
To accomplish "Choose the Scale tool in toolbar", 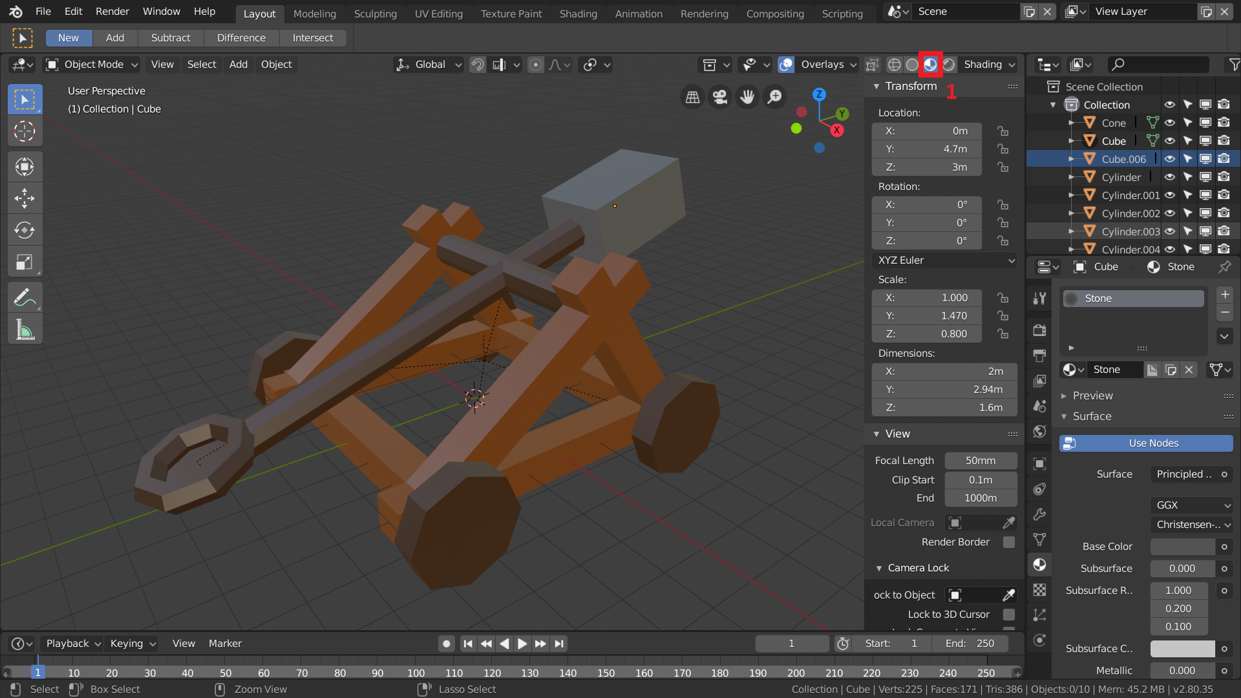I will (x=25, y=262).
